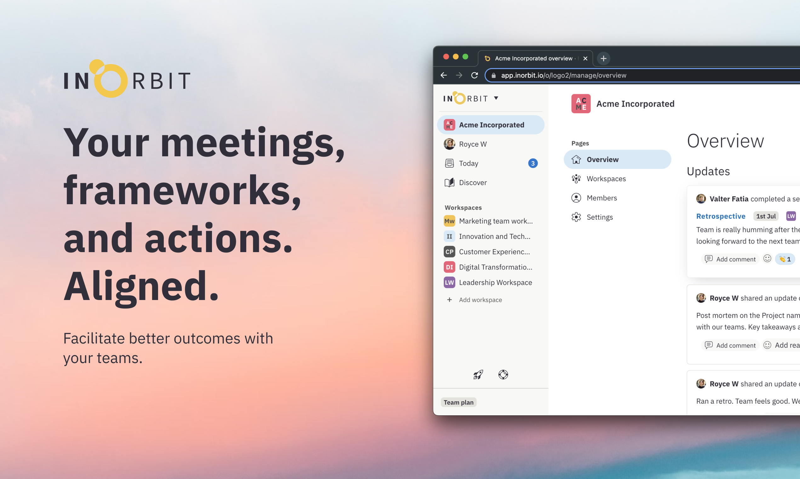This screenshot has height=479, width=800.
Task: Click the lock icon in address bar
Action: 493,75
